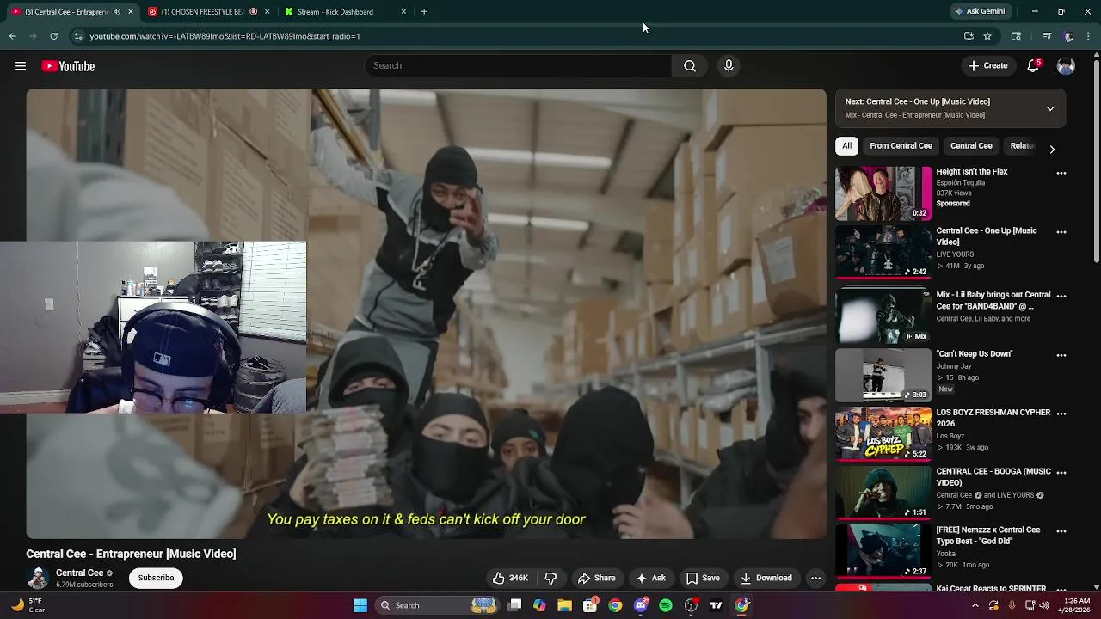Open the Windows Start menu
This screenshot has height=619, width=1101.
point(360,605)
